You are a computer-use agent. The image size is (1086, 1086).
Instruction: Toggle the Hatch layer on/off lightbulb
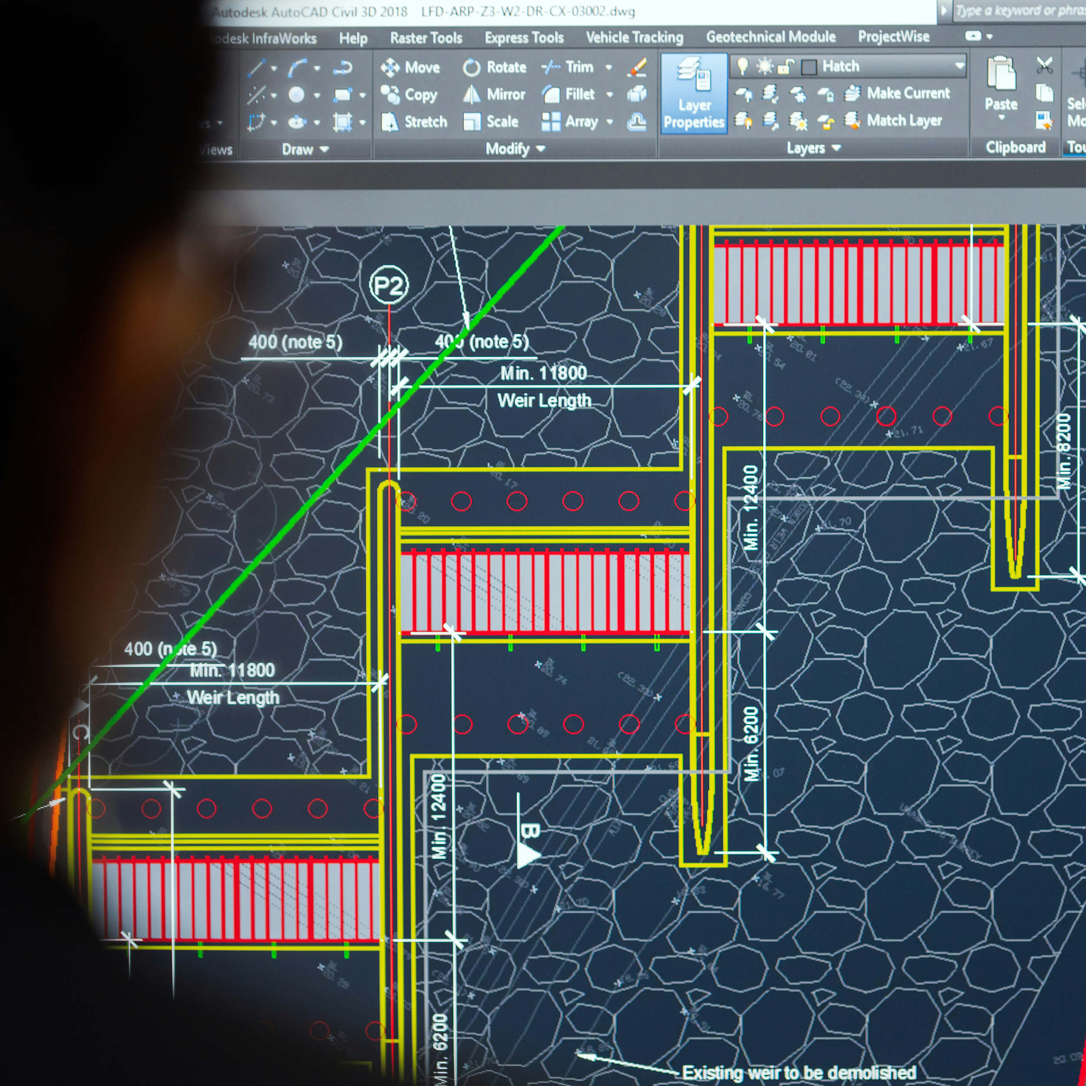pos(742,66)
